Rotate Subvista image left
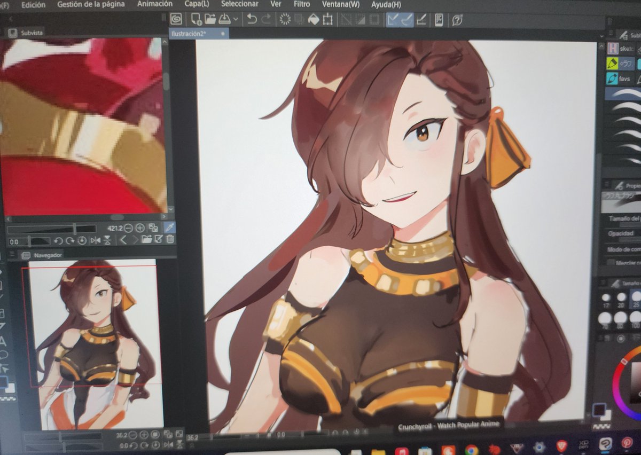The height and width of the screenshot is (455, 641). click(58, 241)
